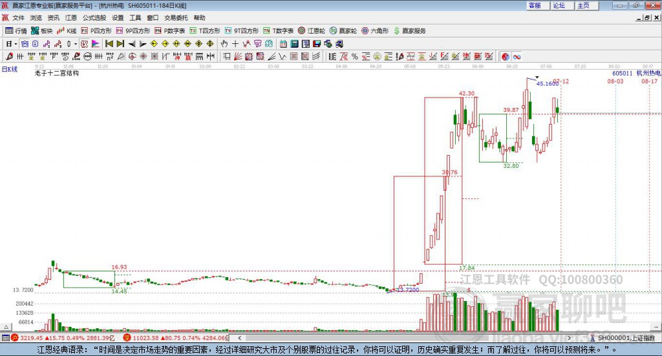662x356 pixels.
Task: Open the 行情 market quotes view
Action: coord(16,31)
